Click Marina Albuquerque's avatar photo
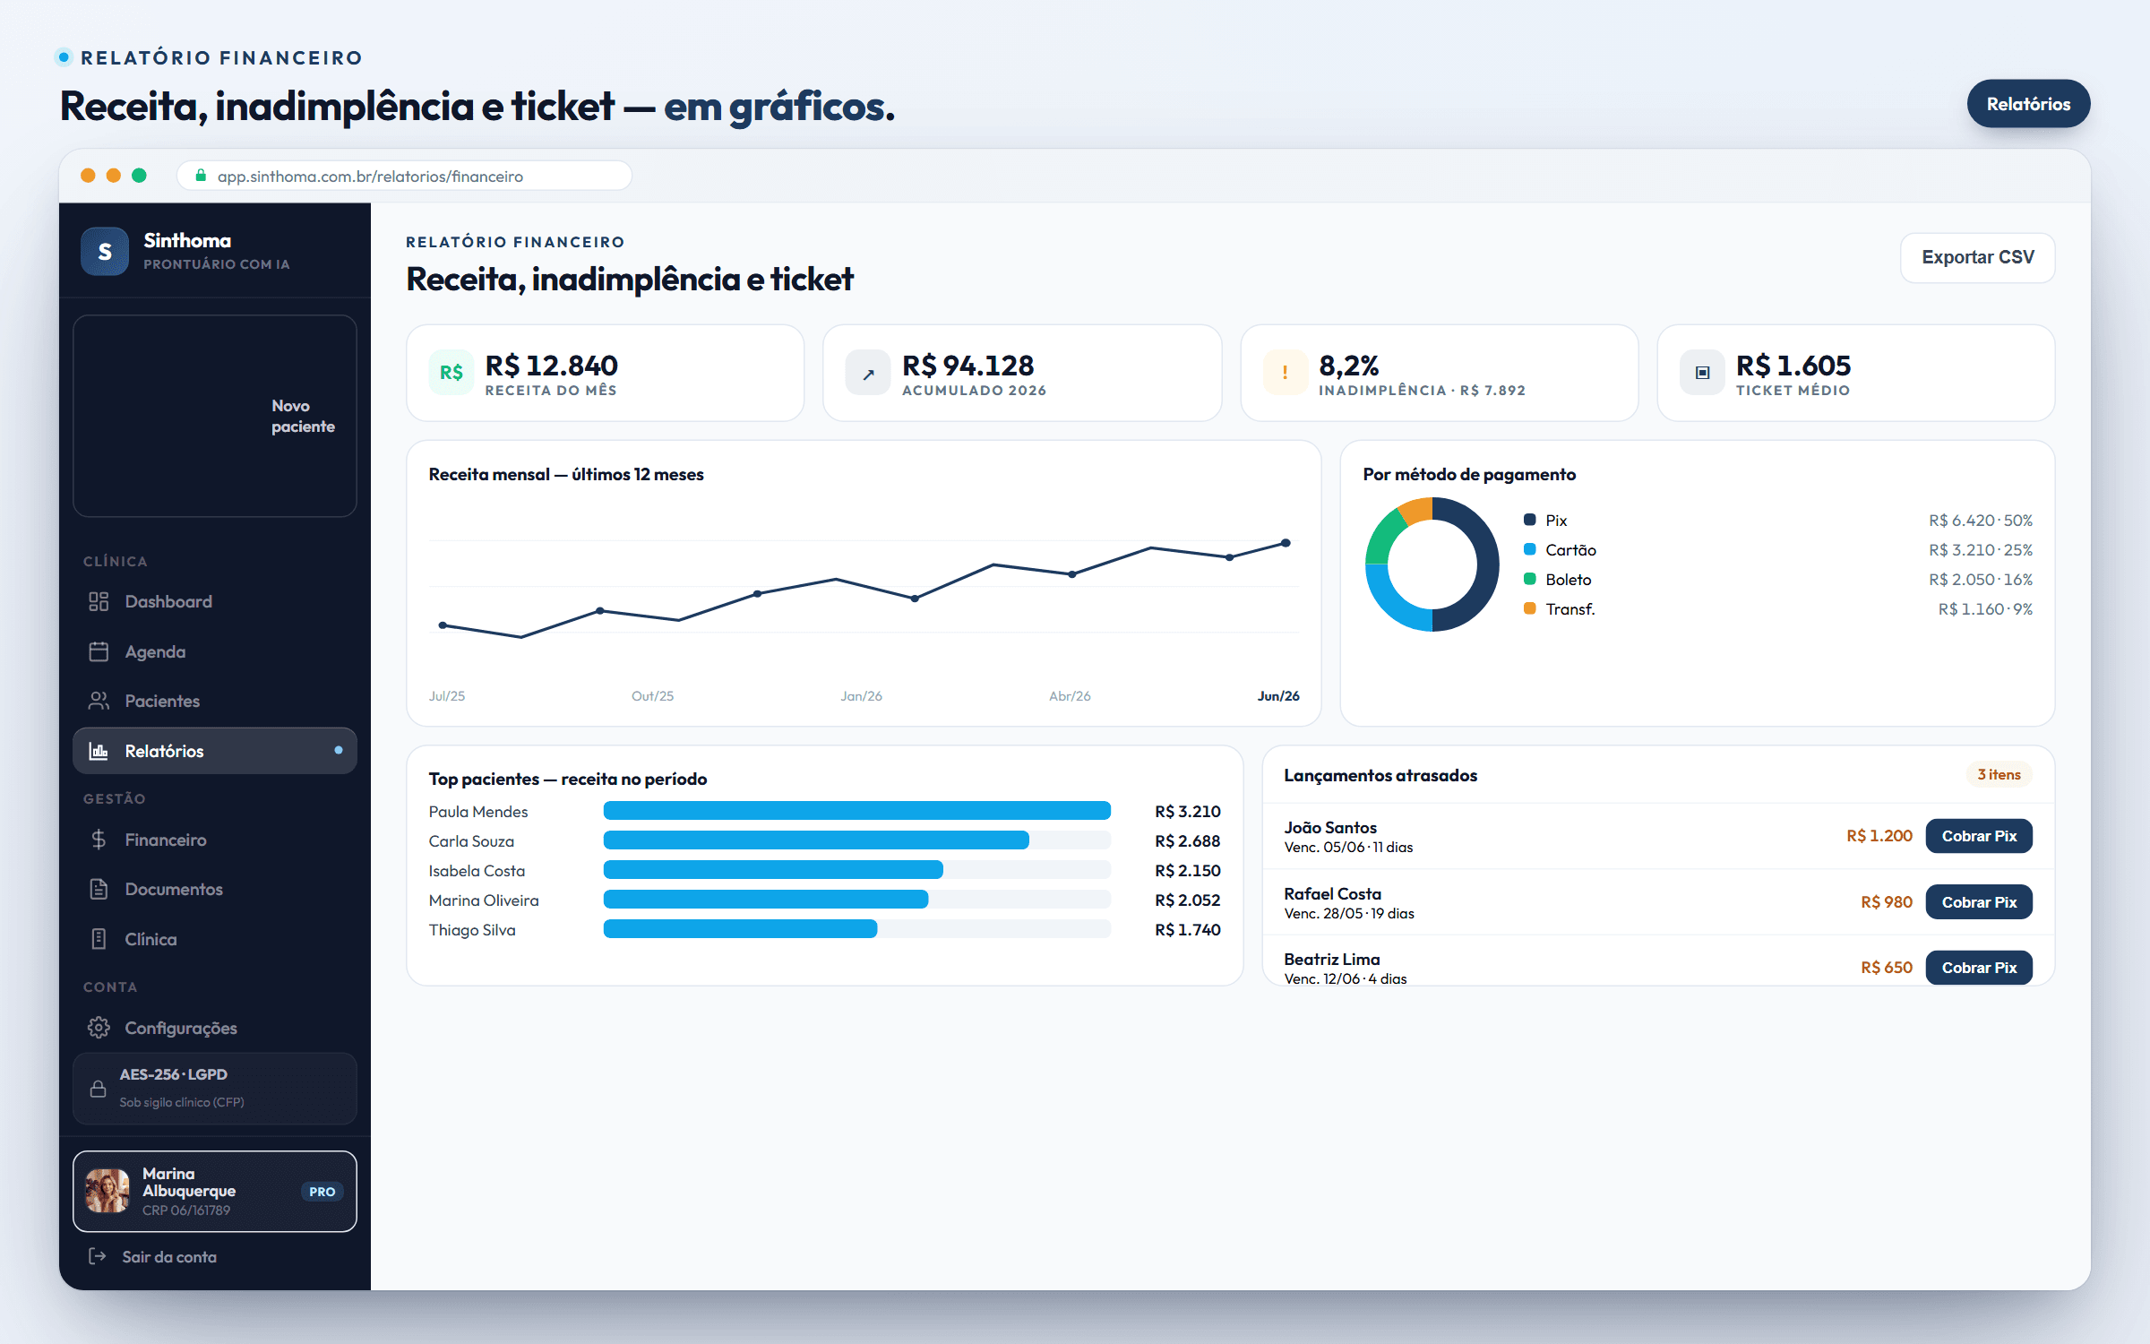The image size is (2150, 1344). (x=107, y=1191)
